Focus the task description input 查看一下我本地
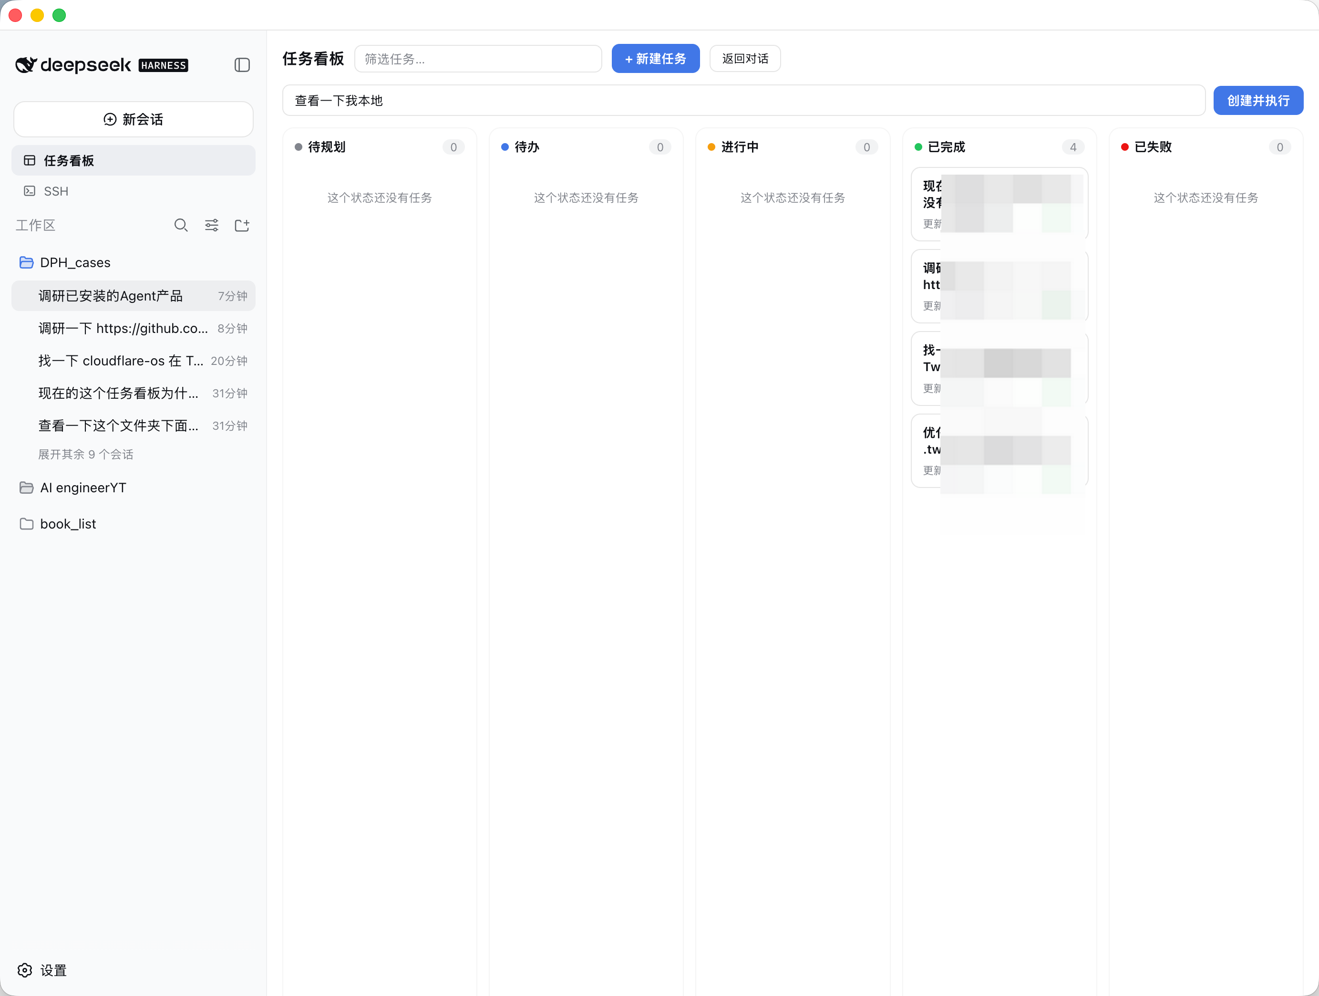The image size is (1319, 996). point(743,101)
